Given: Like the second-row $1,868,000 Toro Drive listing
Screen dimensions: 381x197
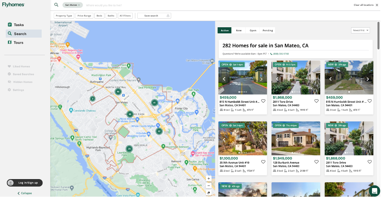Looking at the screenshot, I should click(x=370, y=162).
